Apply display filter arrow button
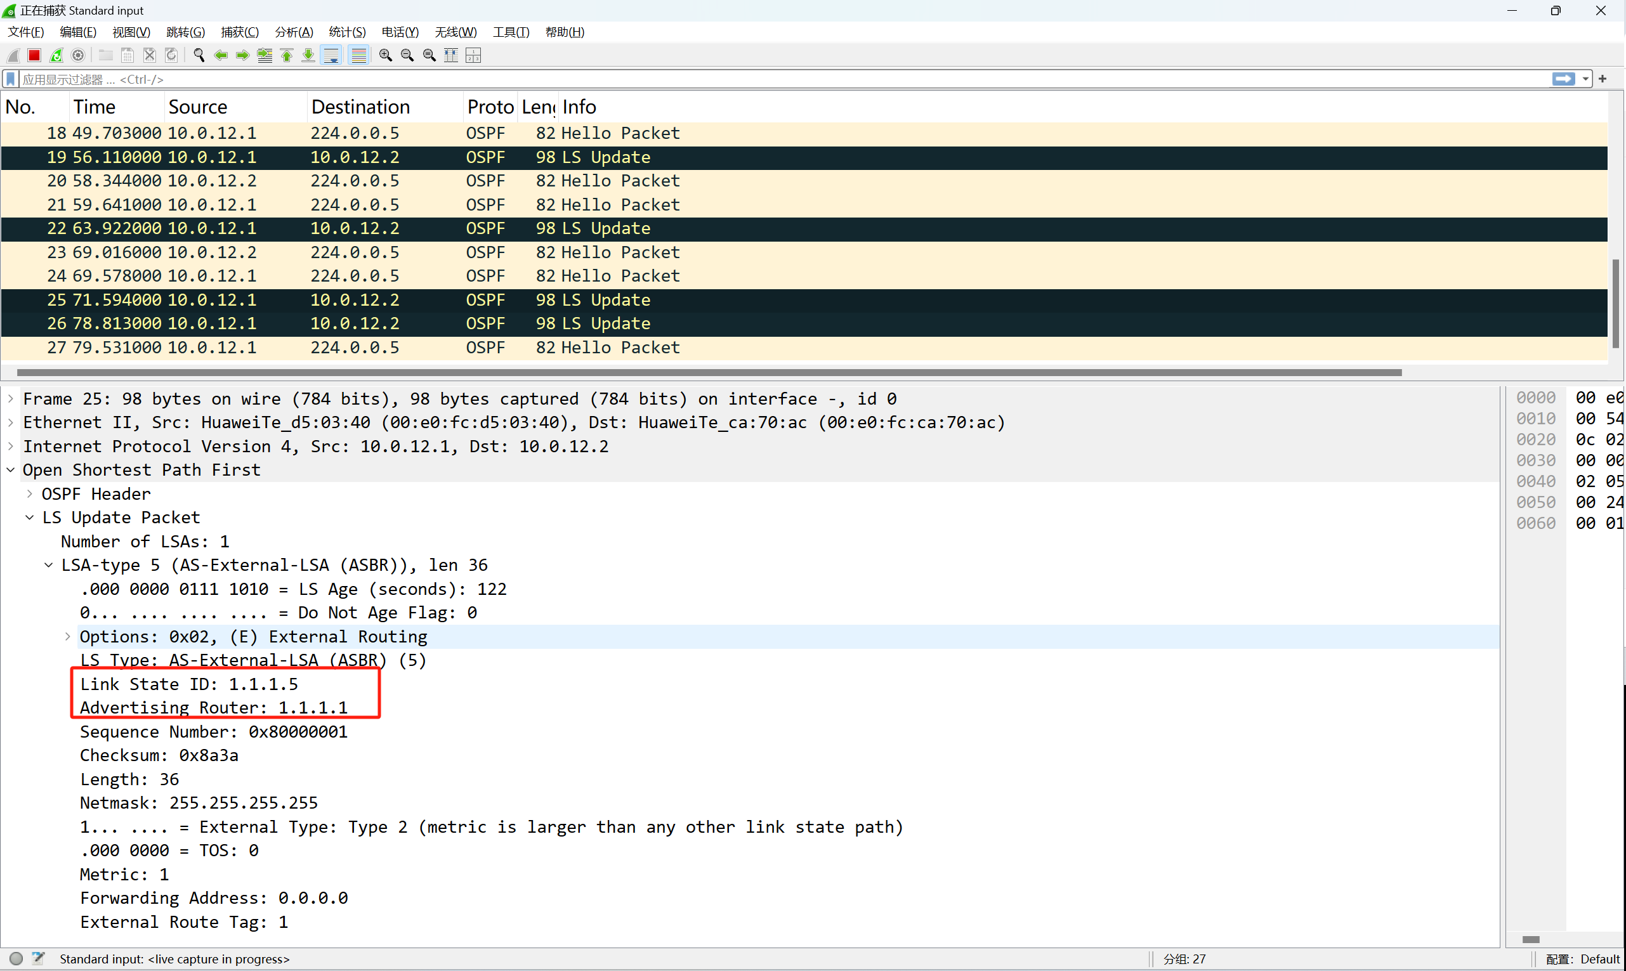 coord(1564,79)
